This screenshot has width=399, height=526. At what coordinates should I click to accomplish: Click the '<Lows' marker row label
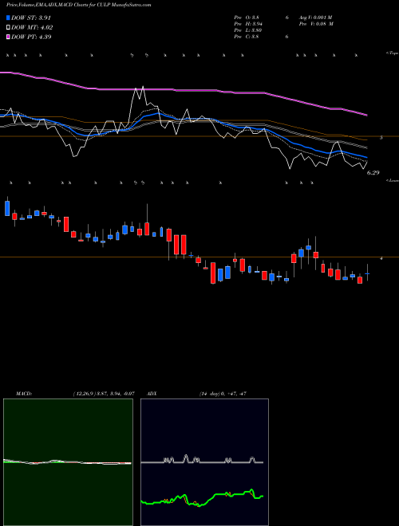coord(392,180)
